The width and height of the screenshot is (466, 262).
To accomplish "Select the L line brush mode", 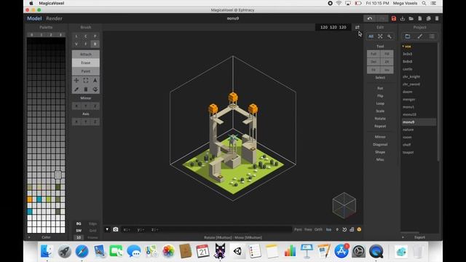I will pyautogui.click(x=76, y=36).
